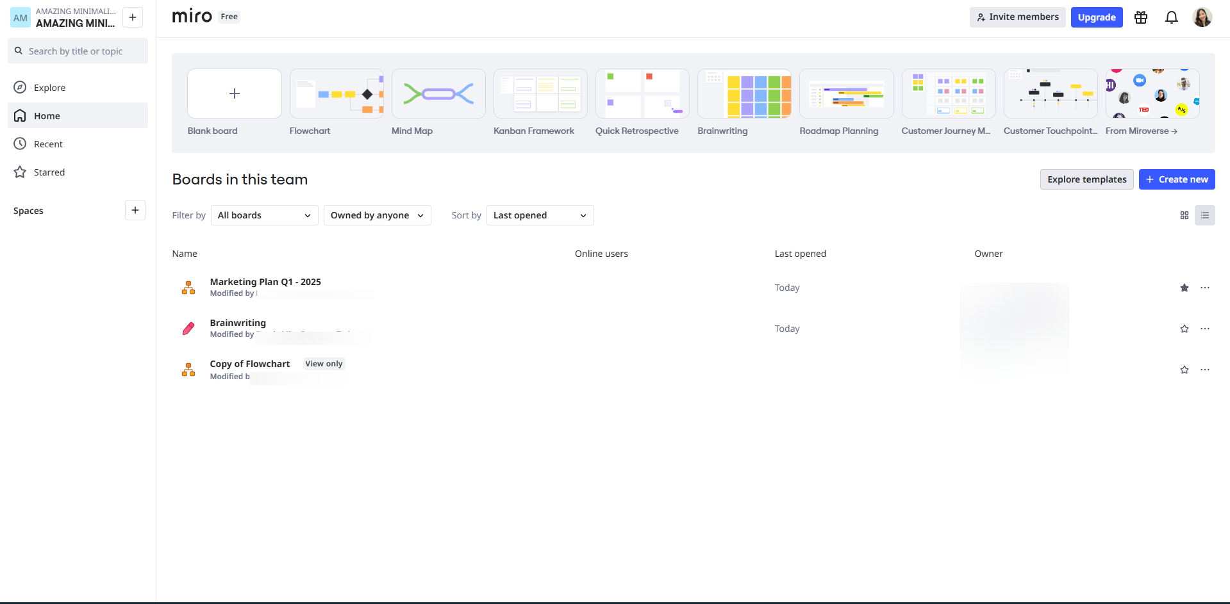This screenshot has width=1230, height=604.
Task: Go to Explore in sidebar
Action: pos(78,88)
